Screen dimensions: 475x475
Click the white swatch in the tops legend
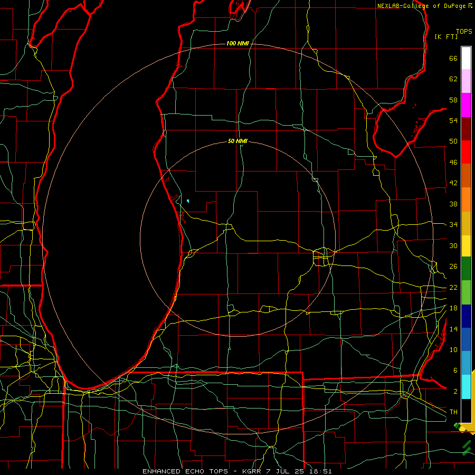click(x=466, y=58)
